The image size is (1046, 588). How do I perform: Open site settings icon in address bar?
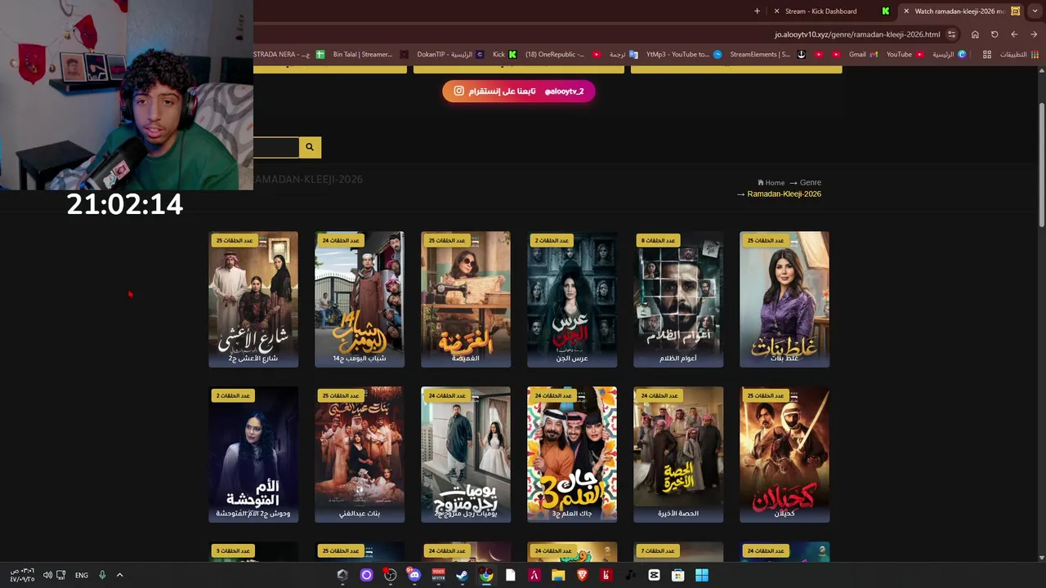pyautogui.click(x=952, y=34)
